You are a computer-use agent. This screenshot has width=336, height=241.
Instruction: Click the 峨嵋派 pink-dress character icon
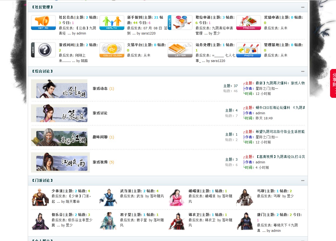[177, 197]
